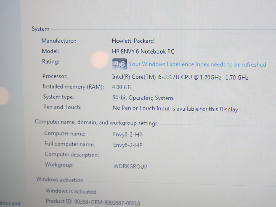Click the Pen and Touch label
Image resolution: width=276 pixels, height=207 pixels.
[62, 107]
